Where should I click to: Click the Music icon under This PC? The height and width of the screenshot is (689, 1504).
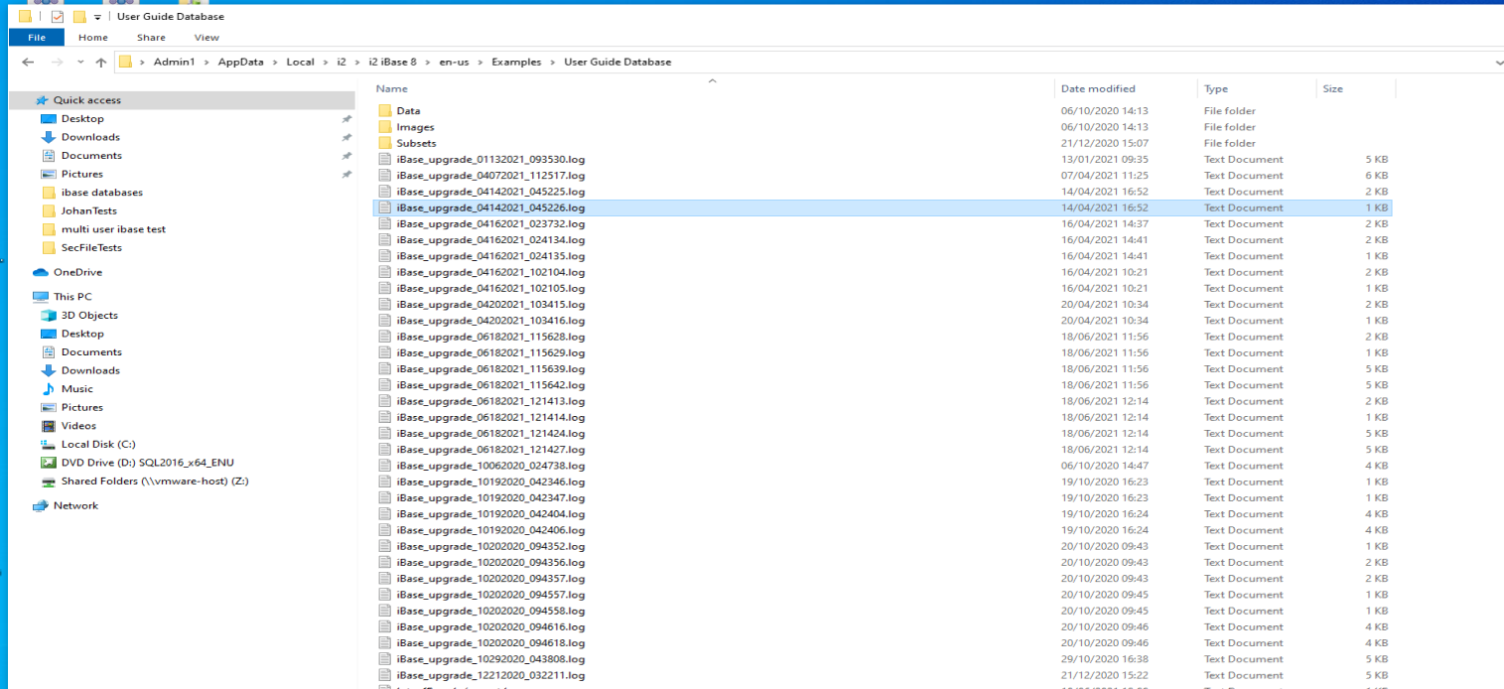pos(49,389)
